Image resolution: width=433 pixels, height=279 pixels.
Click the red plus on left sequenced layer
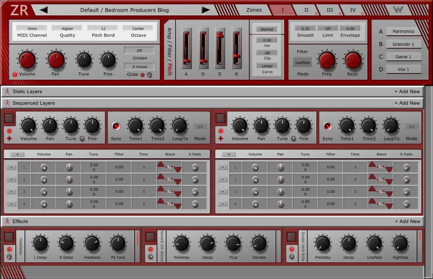click(9, 138)
